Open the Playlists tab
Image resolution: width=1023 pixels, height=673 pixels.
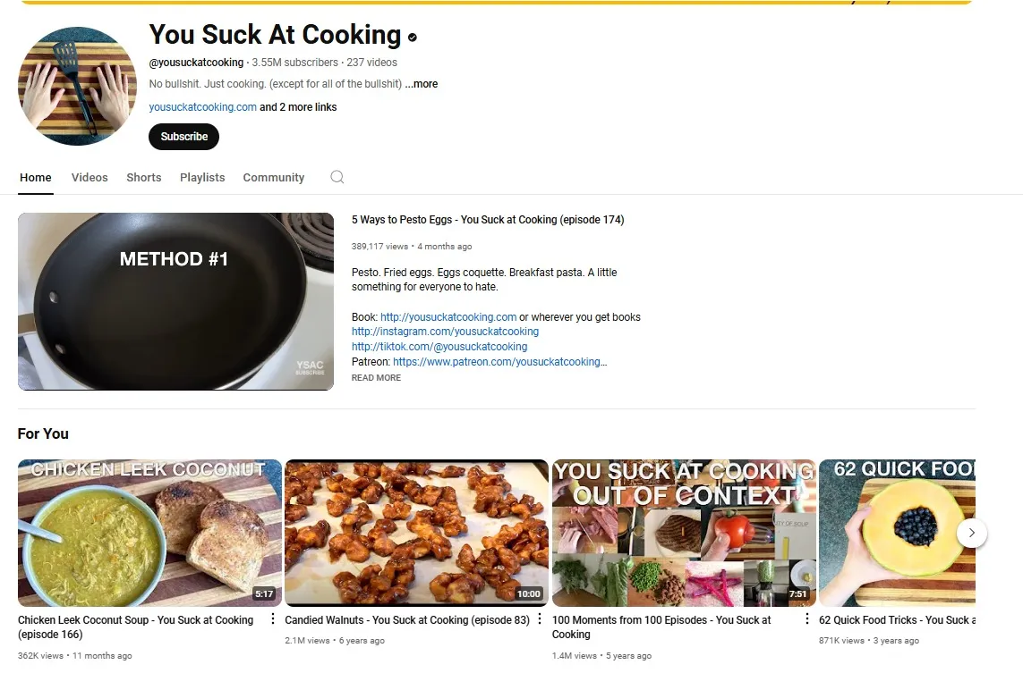point(202,177)
